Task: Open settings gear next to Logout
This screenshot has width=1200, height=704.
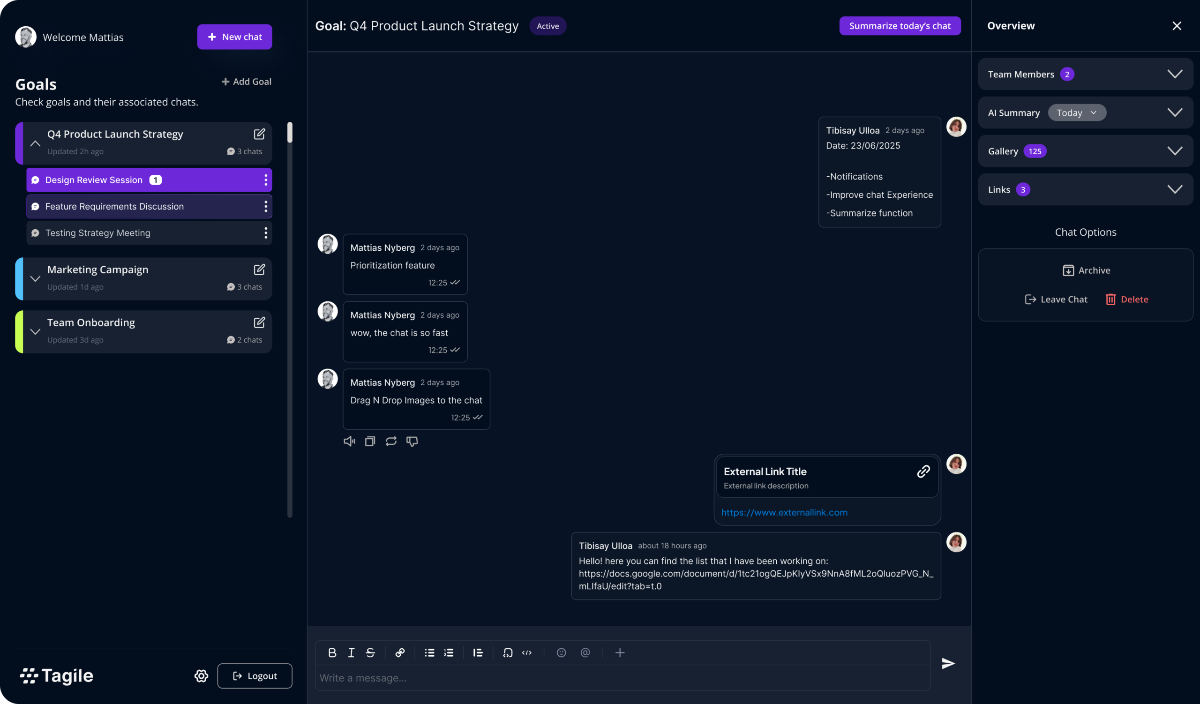Action: 201,676
